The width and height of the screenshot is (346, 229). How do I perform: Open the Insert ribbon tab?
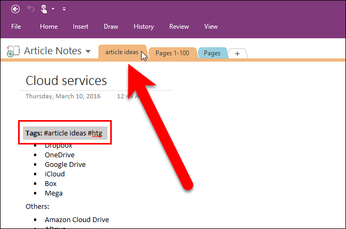81,27
